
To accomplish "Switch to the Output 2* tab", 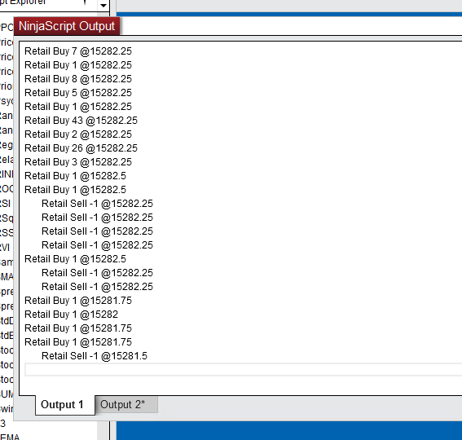I will [126, 404].
